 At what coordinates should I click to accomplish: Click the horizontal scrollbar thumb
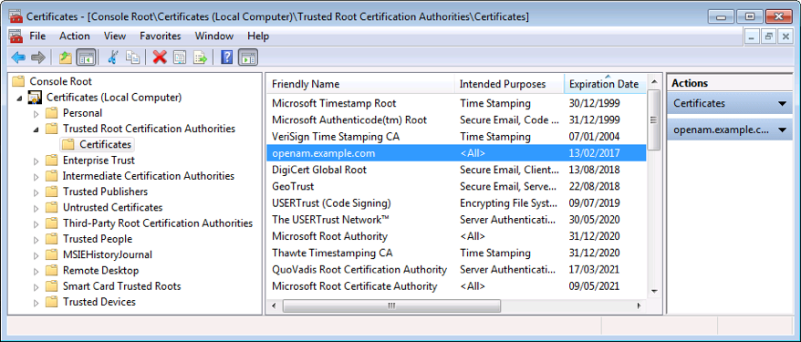coord(391,306)
